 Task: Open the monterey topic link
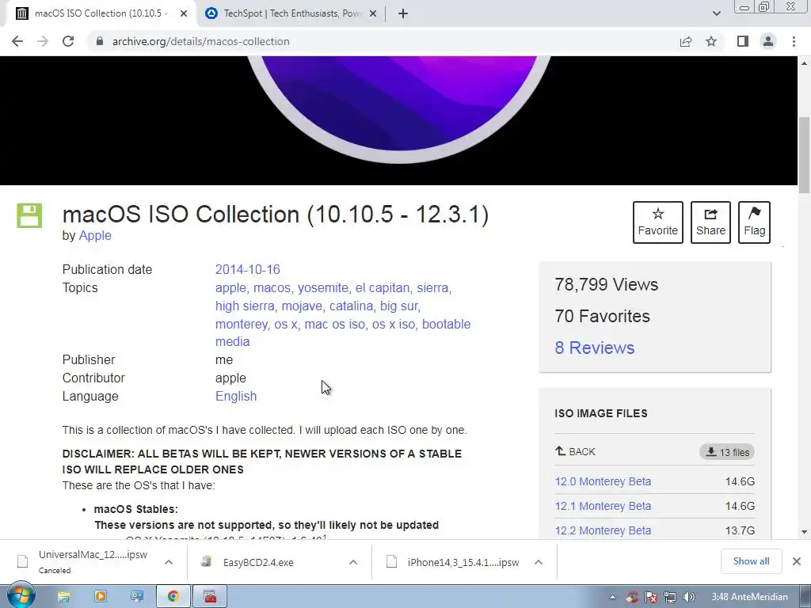click(241, 324)
